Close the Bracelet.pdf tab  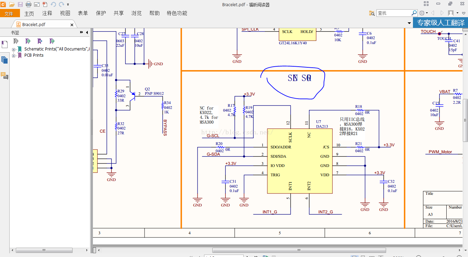coord(72,25)
